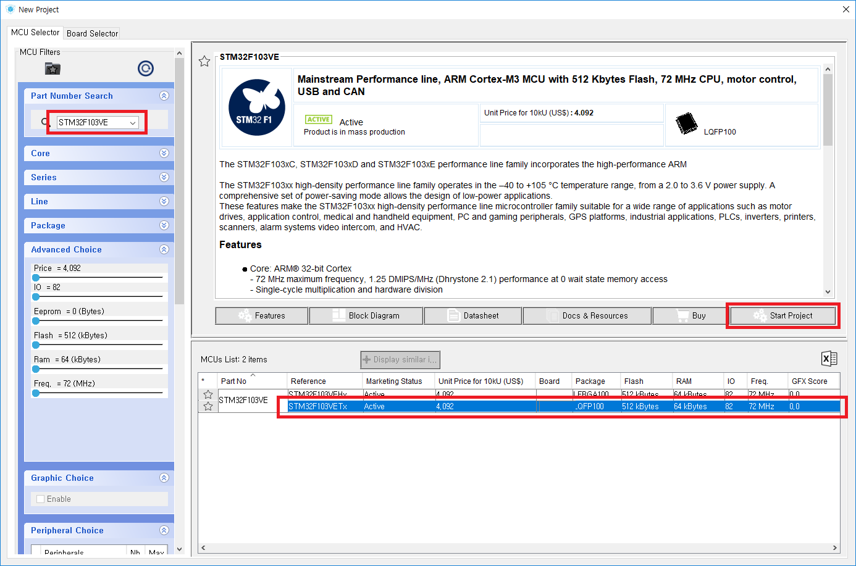Click the LQFP100 package chip icon
The width and height of the screenshot is (856, 566).
(686, 123)
